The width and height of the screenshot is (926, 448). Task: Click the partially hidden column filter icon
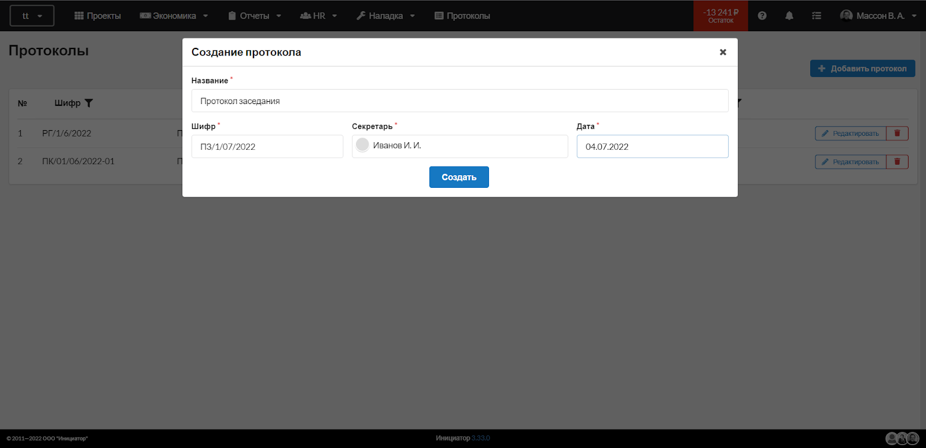point(740,103)
